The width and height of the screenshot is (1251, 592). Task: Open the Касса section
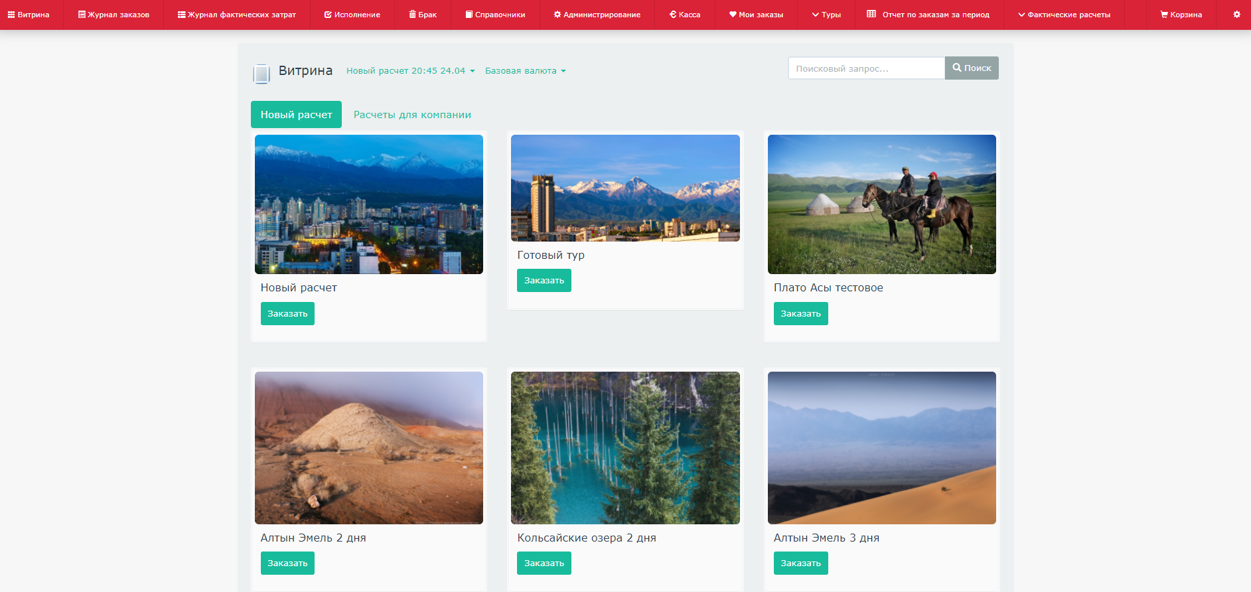[685, 15]
